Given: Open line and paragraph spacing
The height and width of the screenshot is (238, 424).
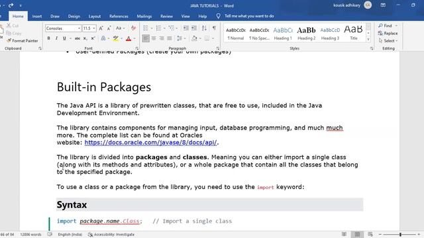Looking at the screenshot, I should click(180, 38).
